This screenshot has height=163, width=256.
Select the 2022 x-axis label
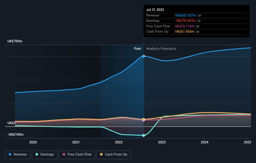[119, 142]
